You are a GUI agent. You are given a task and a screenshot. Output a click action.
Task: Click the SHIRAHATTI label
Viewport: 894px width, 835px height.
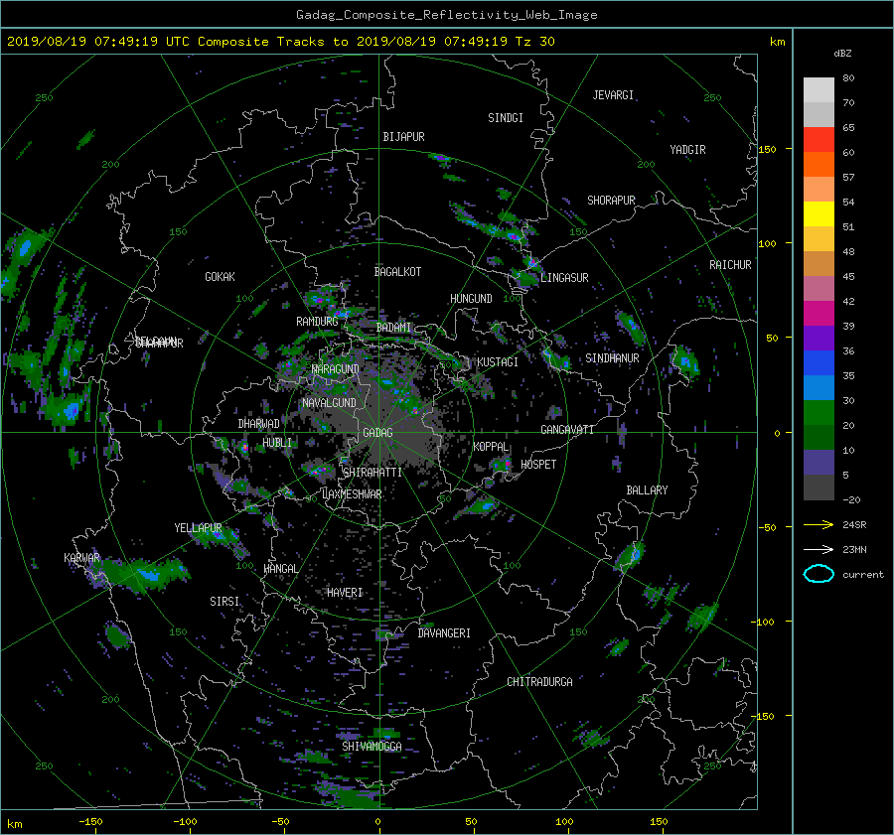[x=372, y=473]
